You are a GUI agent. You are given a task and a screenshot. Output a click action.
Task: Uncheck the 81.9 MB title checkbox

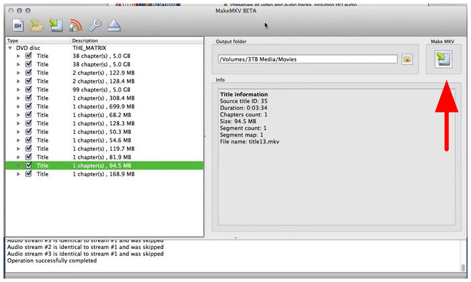point(28,157)
